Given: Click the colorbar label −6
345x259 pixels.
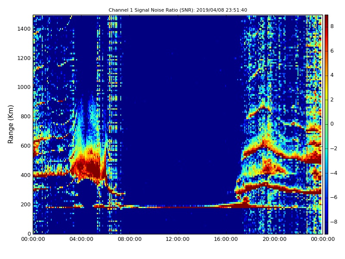Looking at the screenshot, I should point(334,197).
